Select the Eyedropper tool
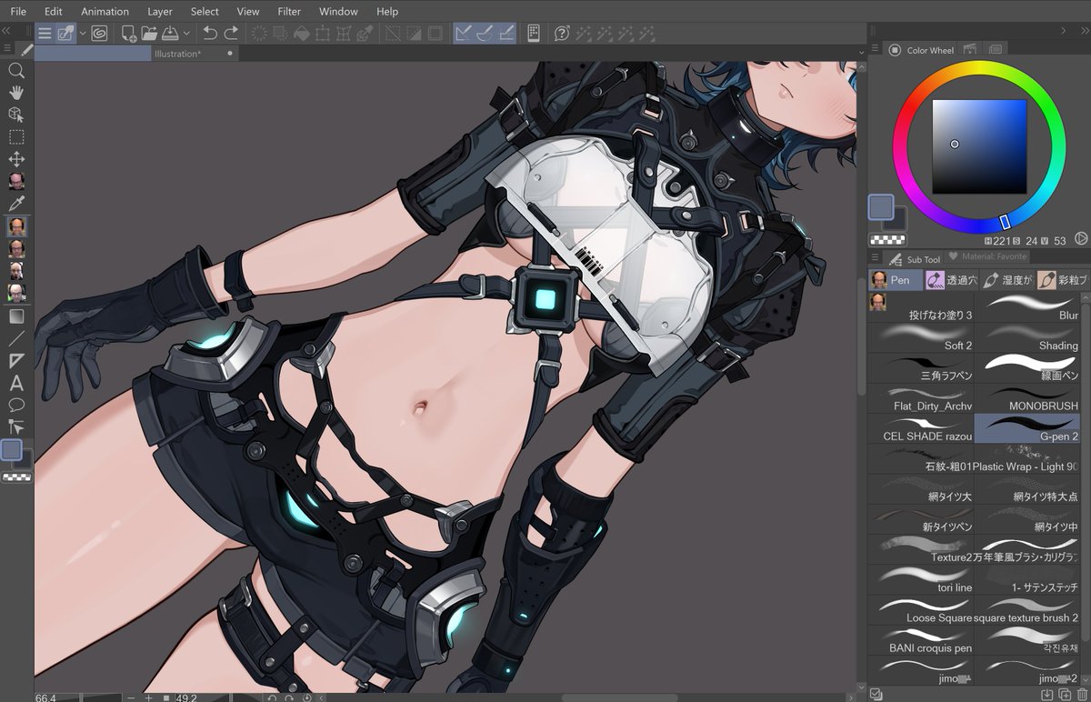This screenshot has height=702, width=1091. 15,204
